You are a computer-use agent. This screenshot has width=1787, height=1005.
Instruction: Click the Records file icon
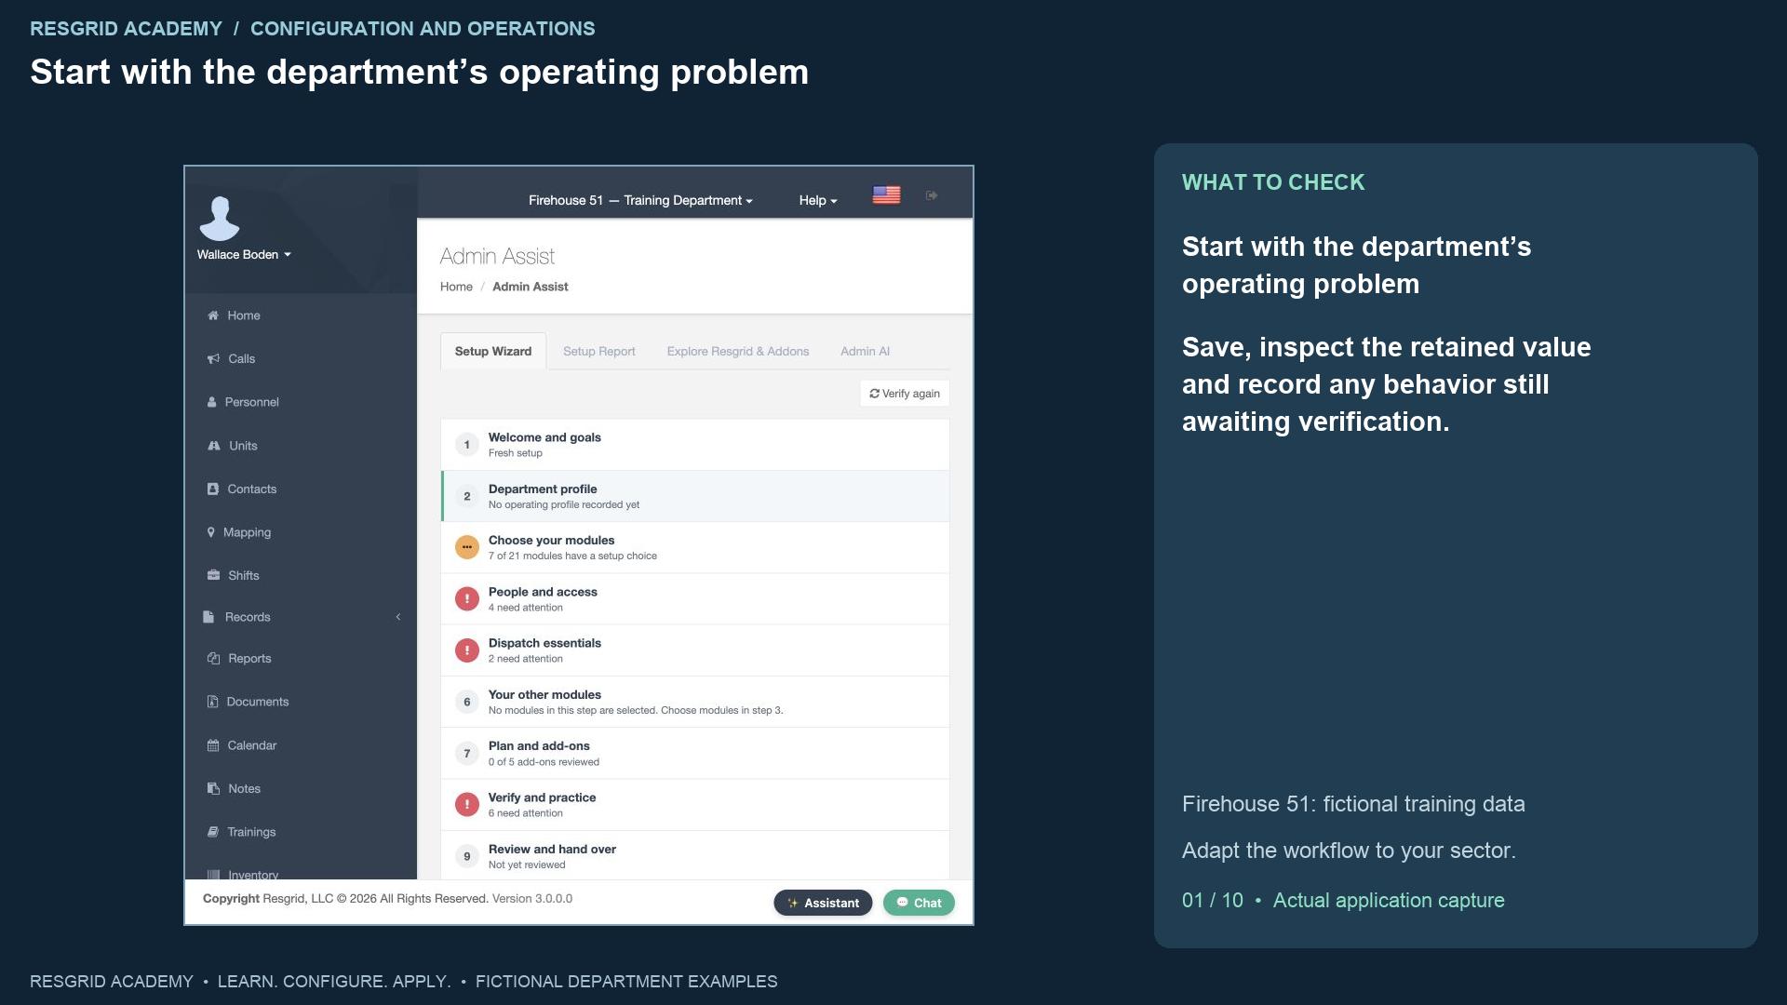click(208, 617)
